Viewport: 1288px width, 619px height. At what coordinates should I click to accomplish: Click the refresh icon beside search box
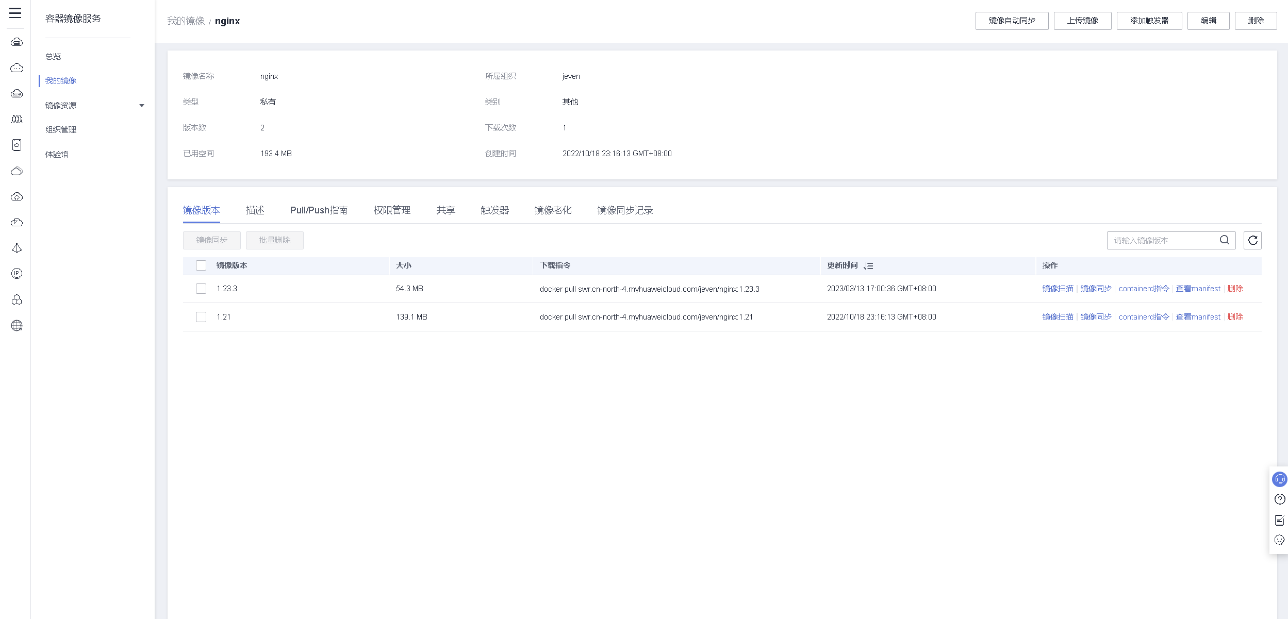(x=1252, y=240)
